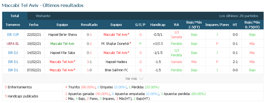Image resolution: width=265 pixels, height=103 pixels.
Task: Click Hapoel Be'er Sheva team name
Action: [62, 34]
